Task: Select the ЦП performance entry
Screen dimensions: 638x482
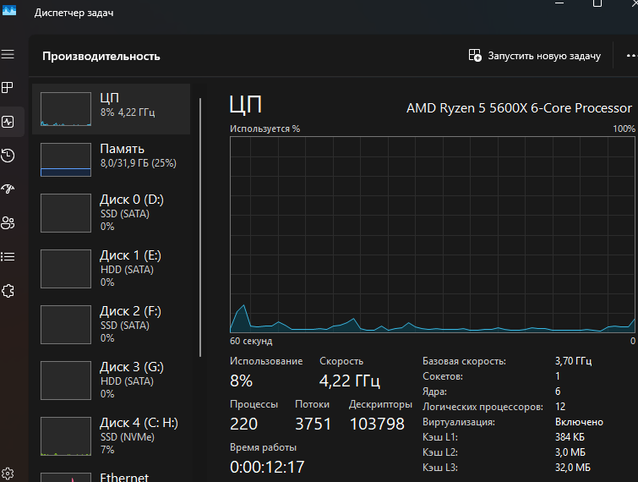Action: 111,109
